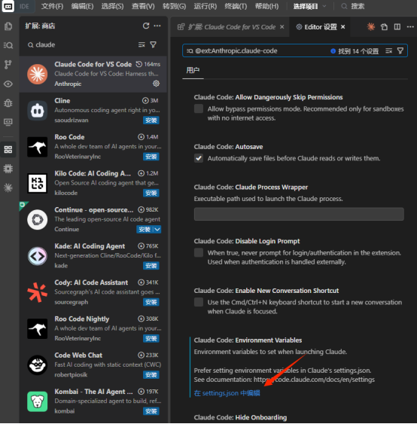The image size is (417, 424).
Task: Open more actions in editor toolbar
Action: [410, 27]
